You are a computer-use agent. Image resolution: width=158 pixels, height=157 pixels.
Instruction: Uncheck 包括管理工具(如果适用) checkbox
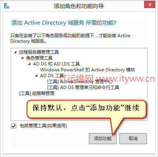[x=14, y=126]
